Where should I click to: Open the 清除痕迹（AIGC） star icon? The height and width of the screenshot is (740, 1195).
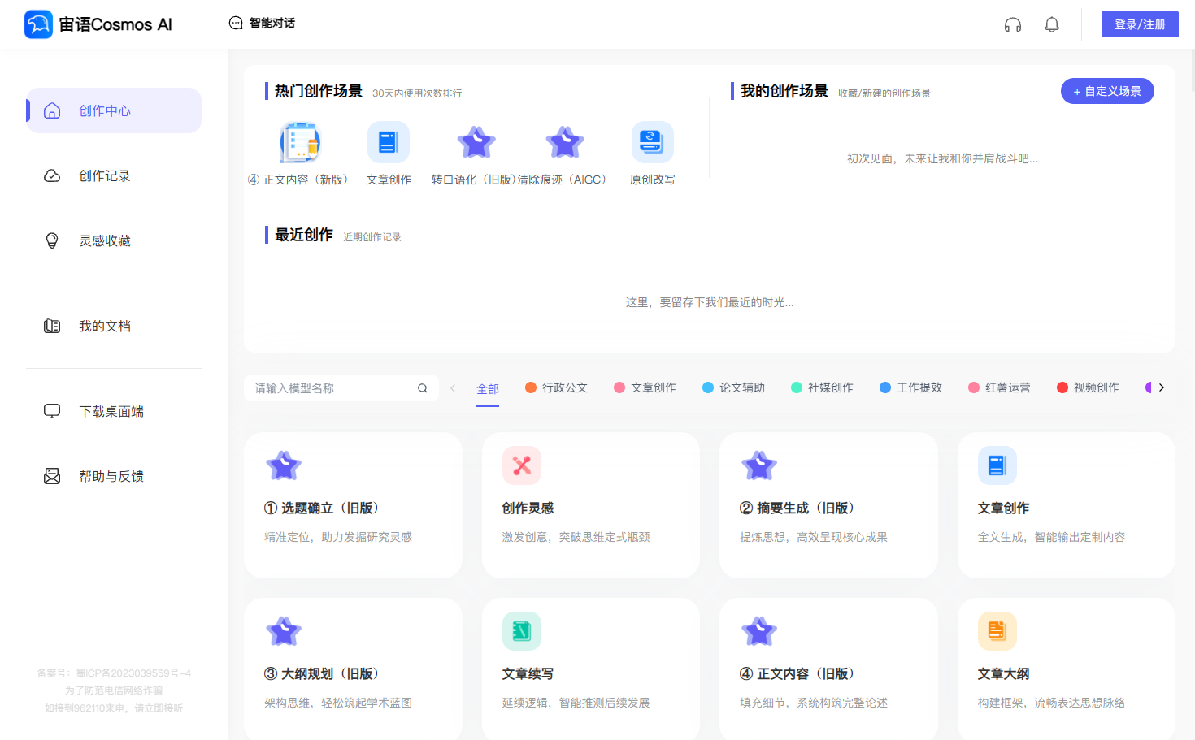pyautogui.click(x=565, y=142)
